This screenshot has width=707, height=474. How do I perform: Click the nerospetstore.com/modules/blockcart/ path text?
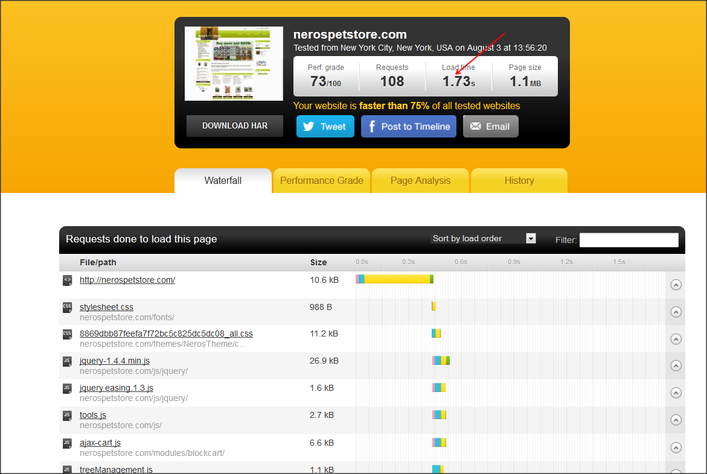(x=152, y=453)
